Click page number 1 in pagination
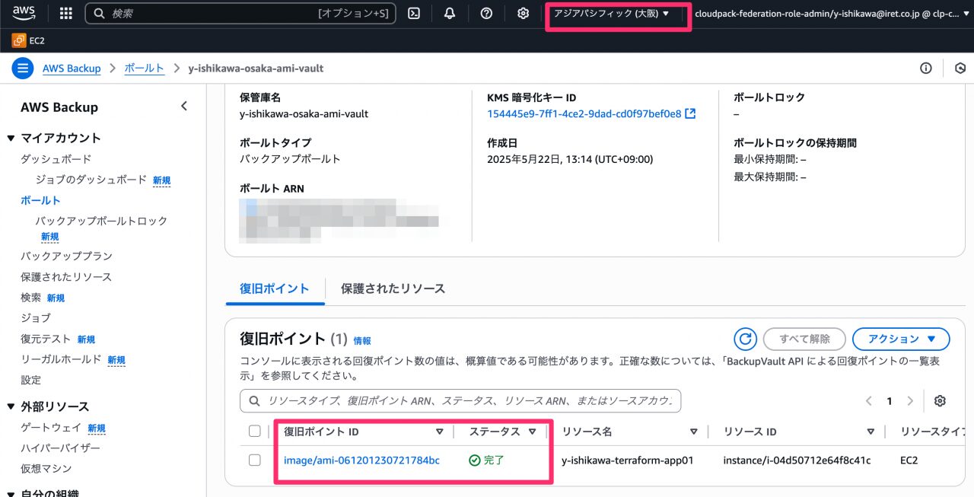This screenshot has height=497, width=974. point(890,401)
